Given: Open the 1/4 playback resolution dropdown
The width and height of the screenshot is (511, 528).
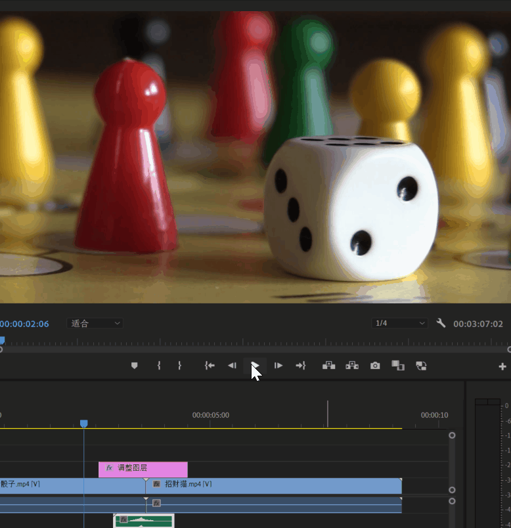Looking at the screenshot, I should [x=399, y=323].
